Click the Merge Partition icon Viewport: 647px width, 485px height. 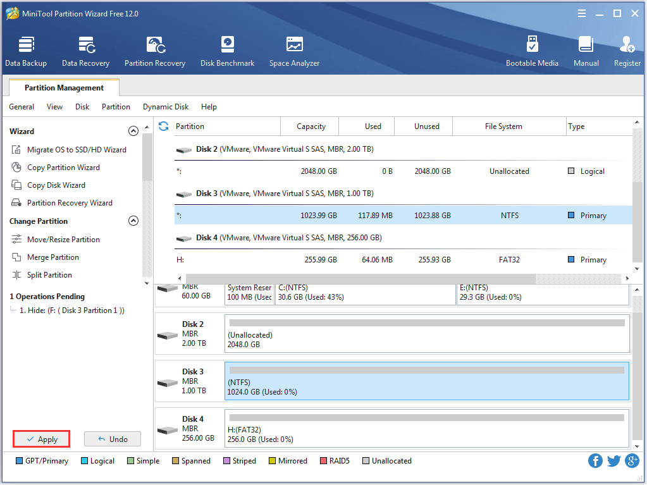(x=16, y=257)
